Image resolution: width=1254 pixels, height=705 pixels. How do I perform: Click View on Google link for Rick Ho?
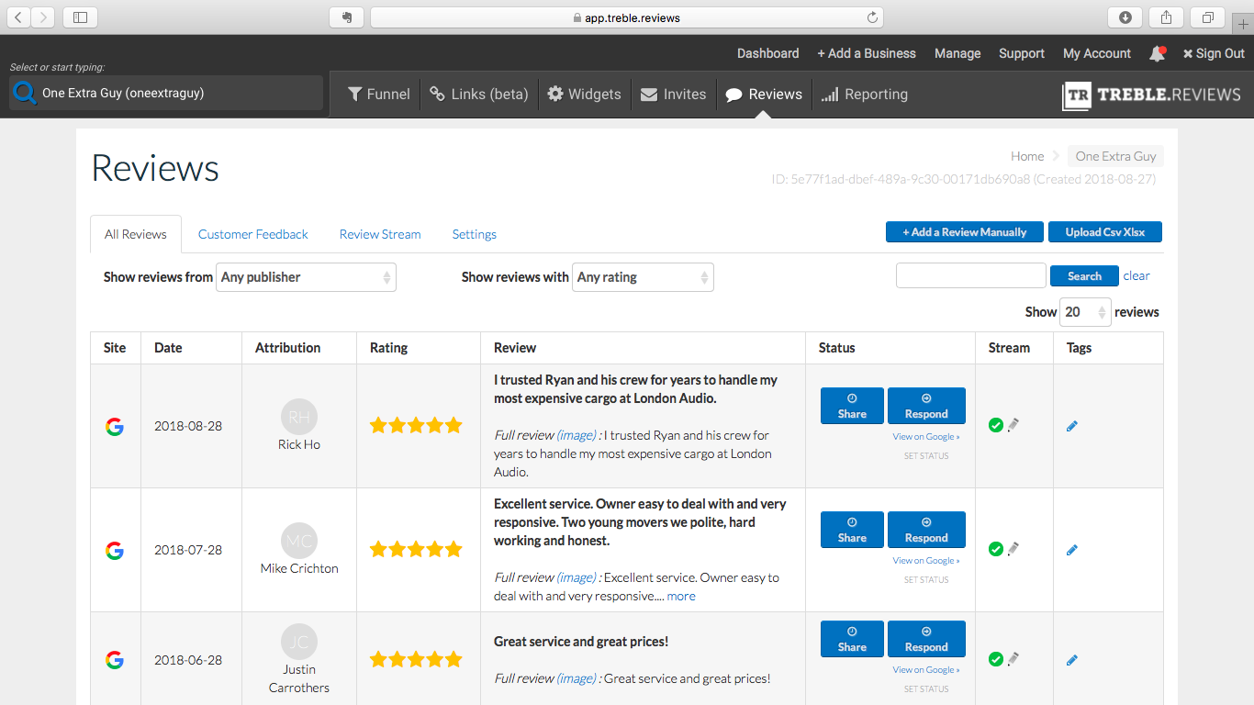pyautogui.click(x=925, y=437)
